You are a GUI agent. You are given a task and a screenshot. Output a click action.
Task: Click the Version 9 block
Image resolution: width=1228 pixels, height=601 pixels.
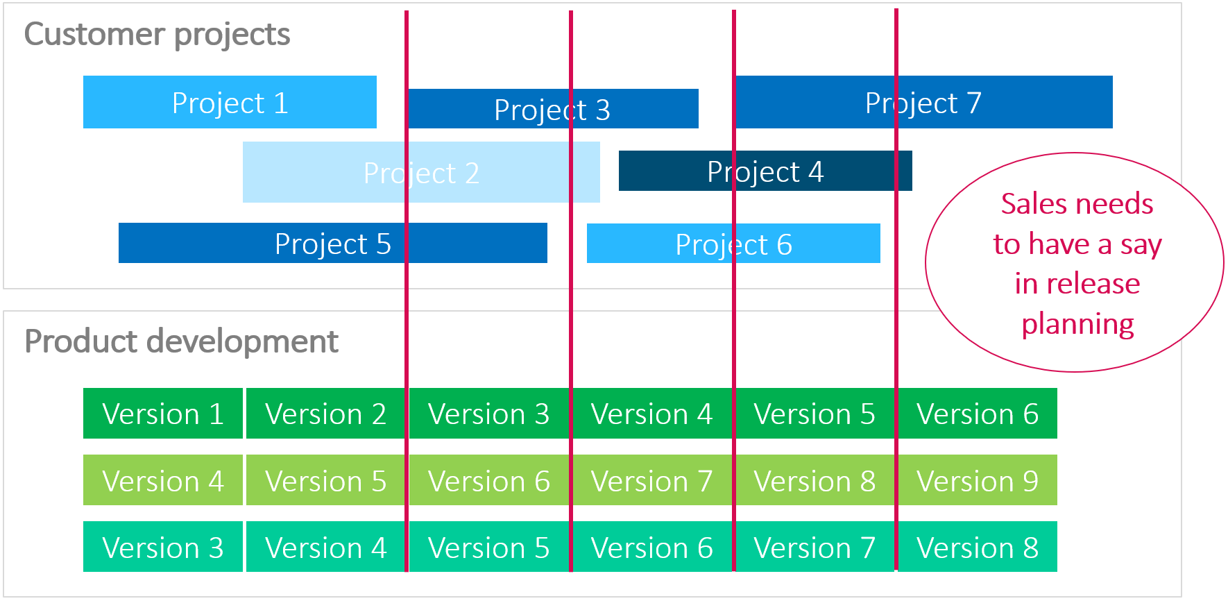point(977,480)
